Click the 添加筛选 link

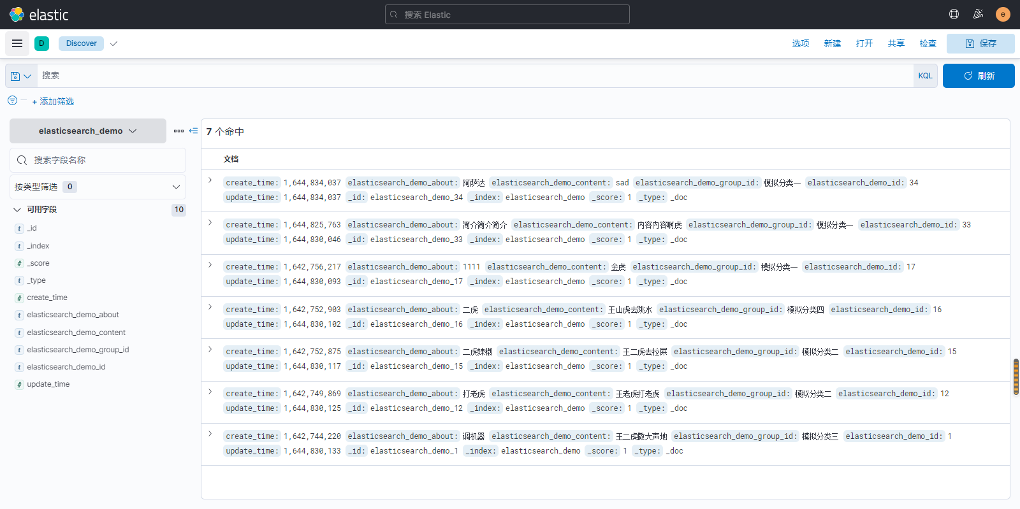[x=53, y=101]
